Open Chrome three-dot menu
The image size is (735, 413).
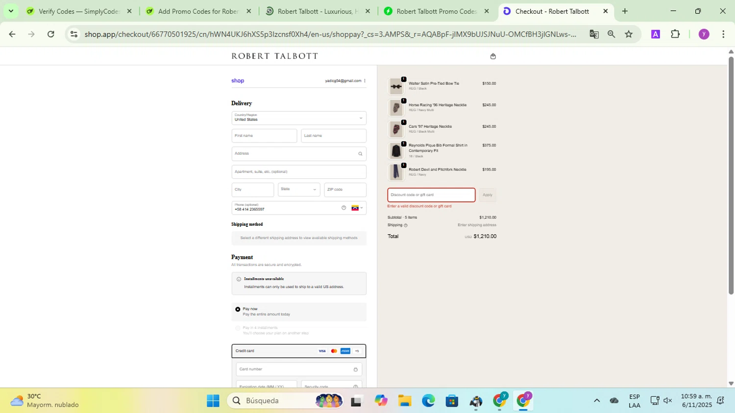[723, 34]
